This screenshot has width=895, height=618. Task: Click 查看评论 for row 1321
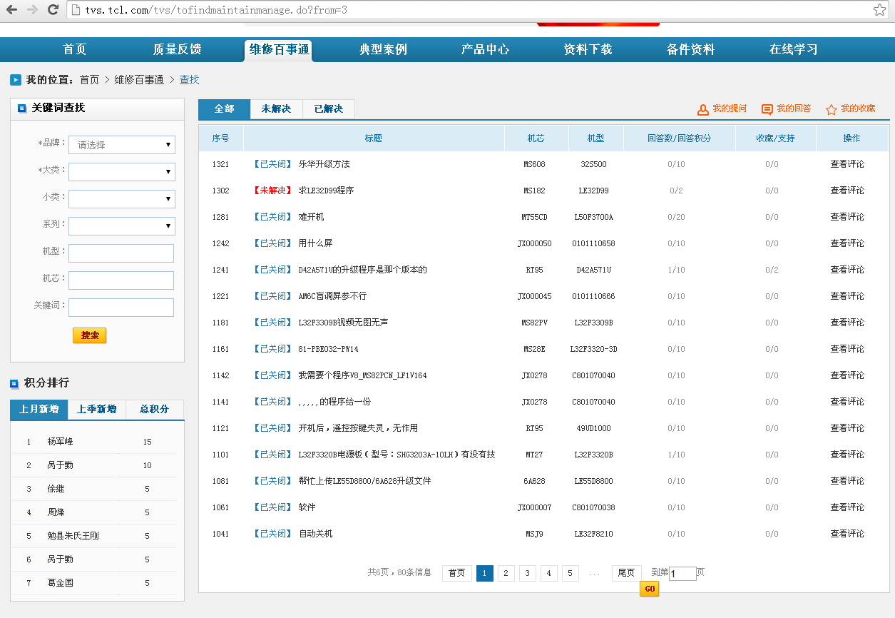tap(847, 164)
